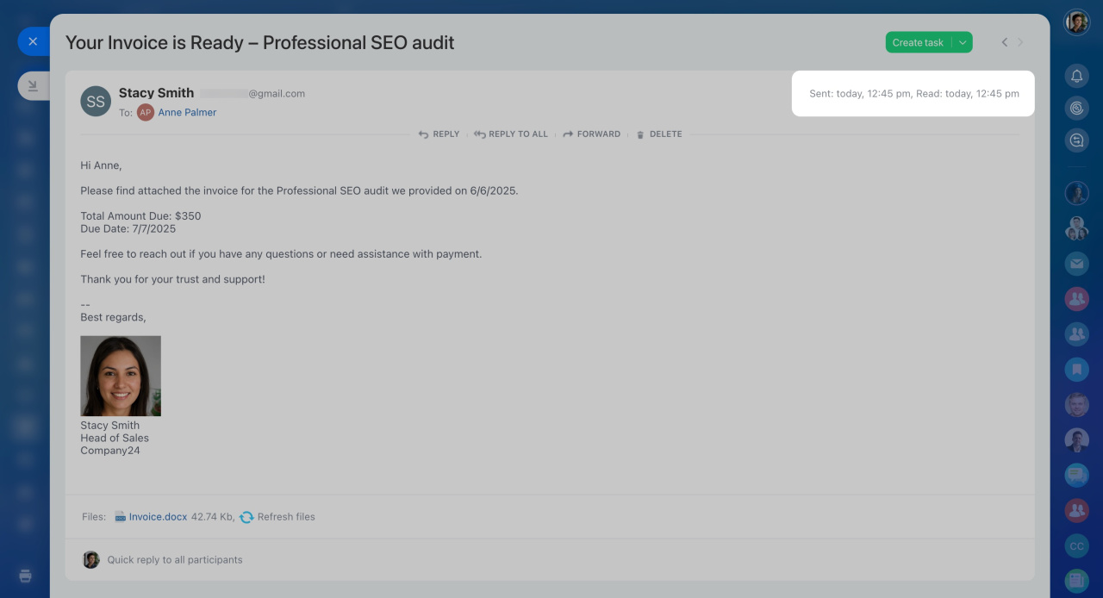This screenshot has width=1103, height=598.
Task: Click the bookmark icon in right sidebar
Action: click(1076, 370)
